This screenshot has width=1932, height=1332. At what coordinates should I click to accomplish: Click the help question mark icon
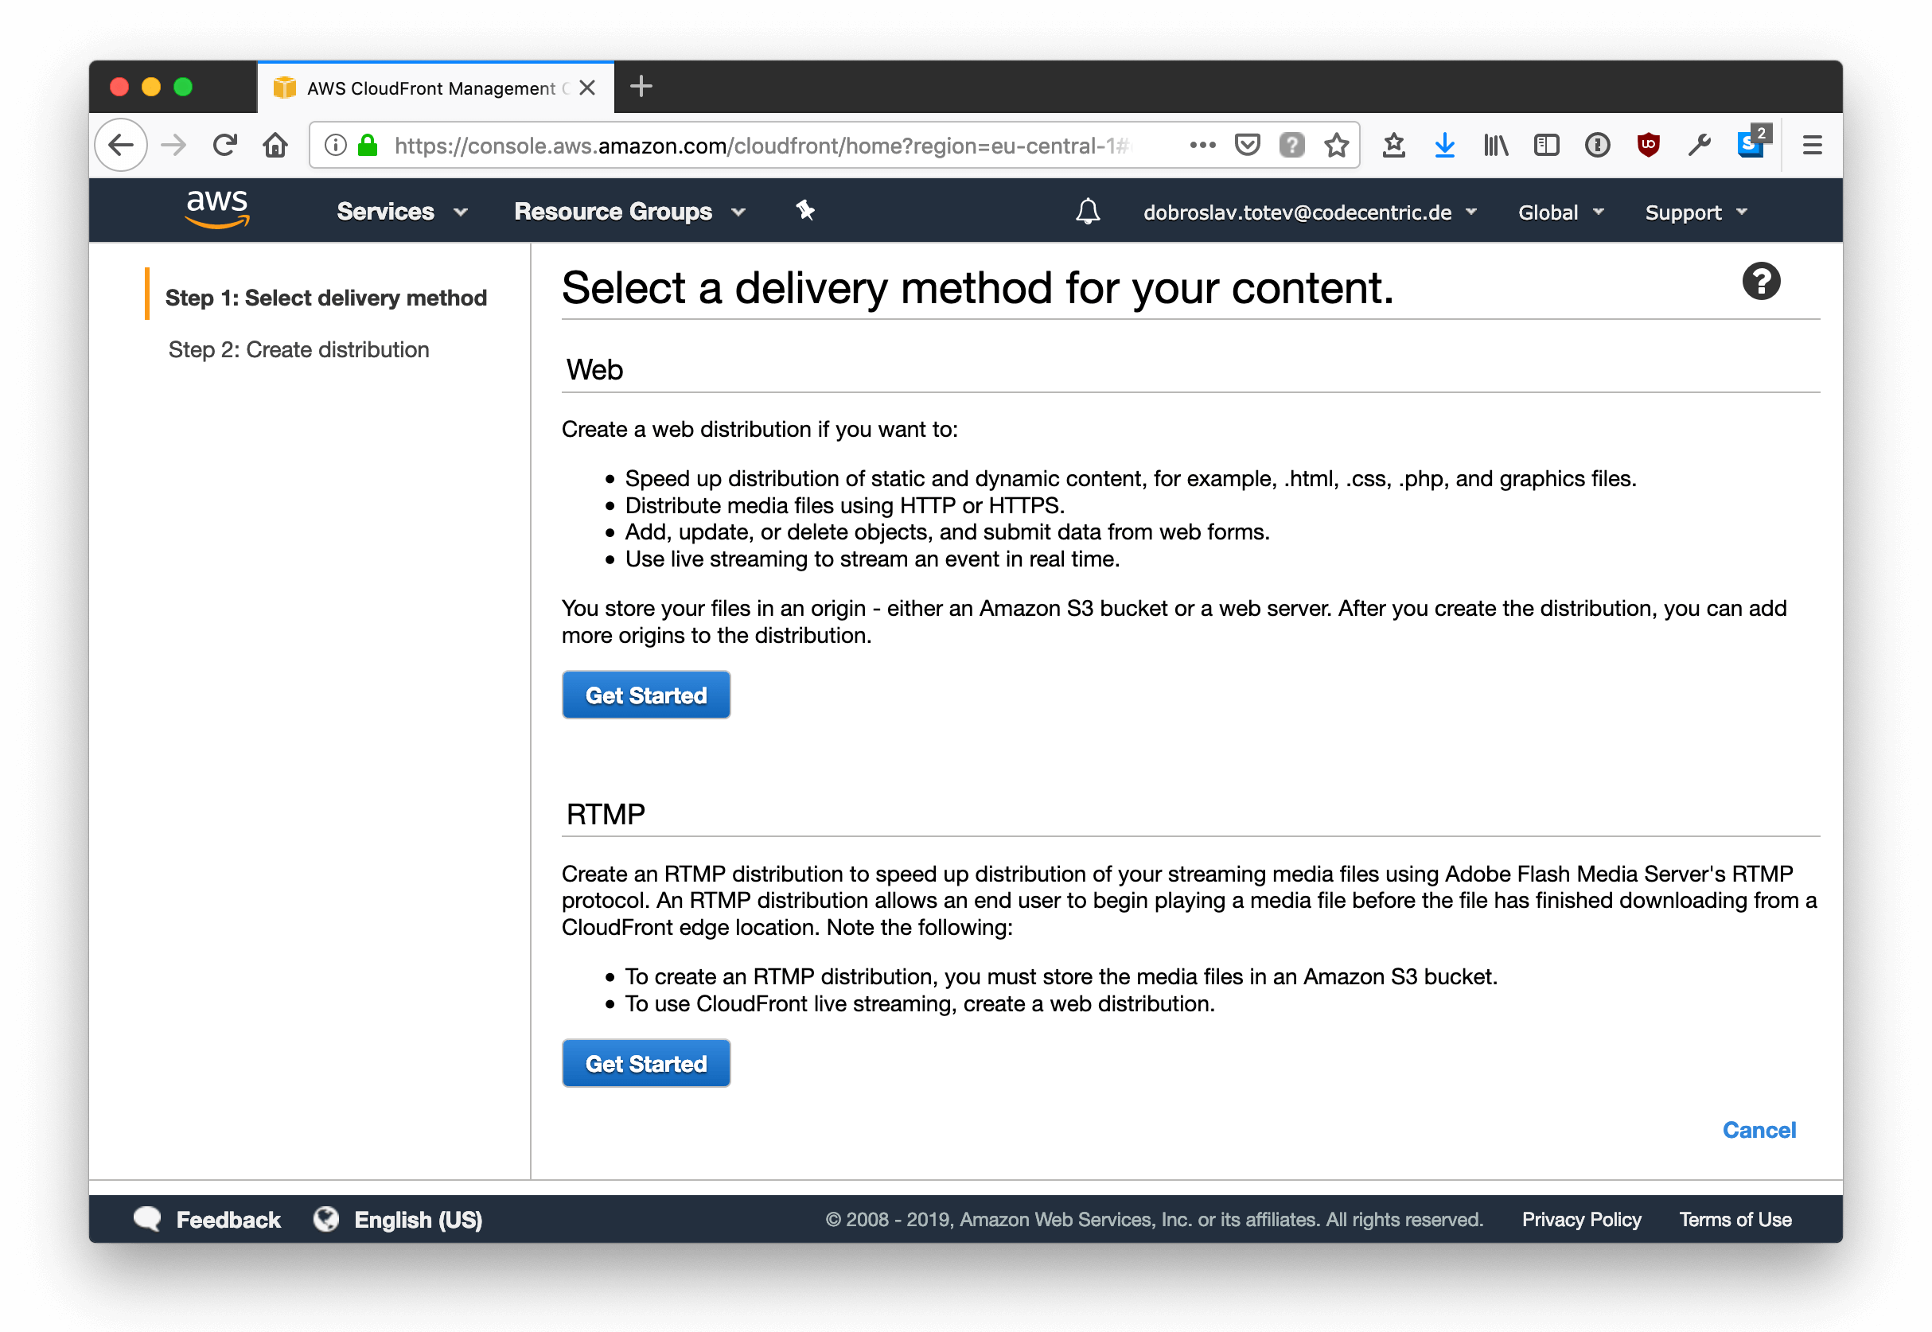click(1761, 282)
